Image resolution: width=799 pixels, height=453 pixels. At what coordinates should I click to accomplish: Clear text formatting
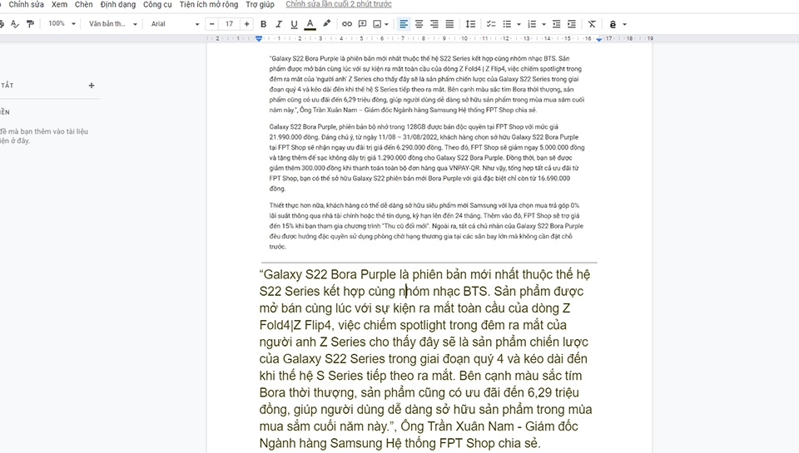pos(592,24)
